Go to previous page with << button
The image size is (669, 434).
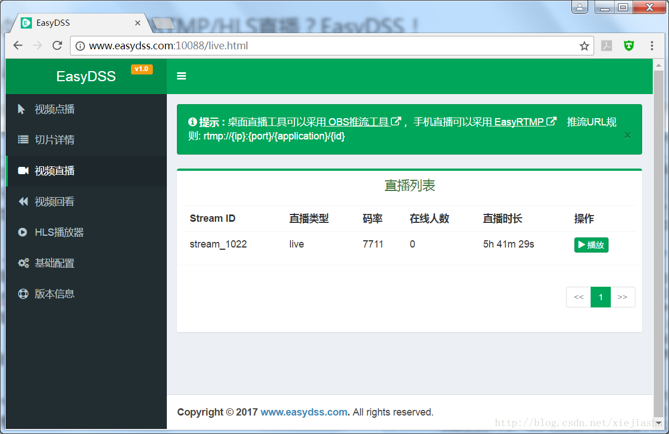tap(578, 297)
